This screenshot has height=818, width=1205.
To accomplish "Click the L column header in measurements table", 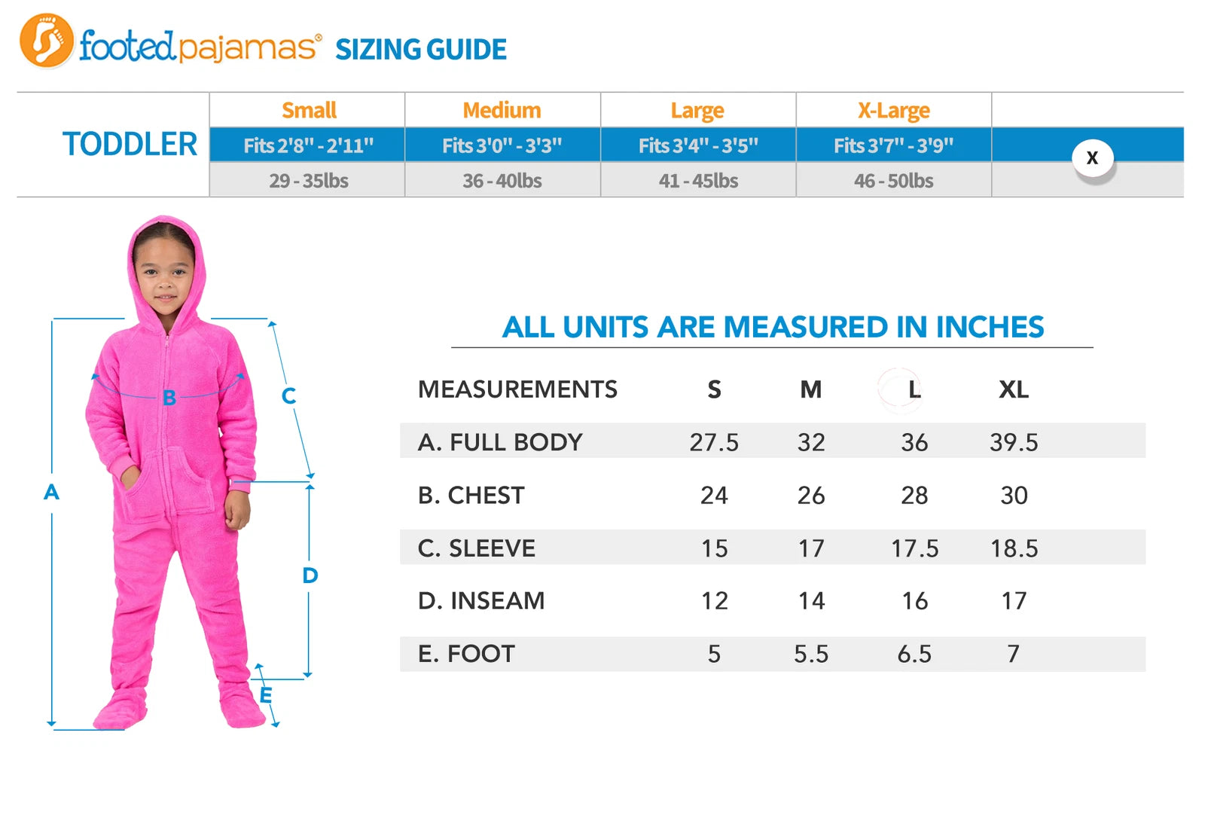I will click(x=914, y=389).
